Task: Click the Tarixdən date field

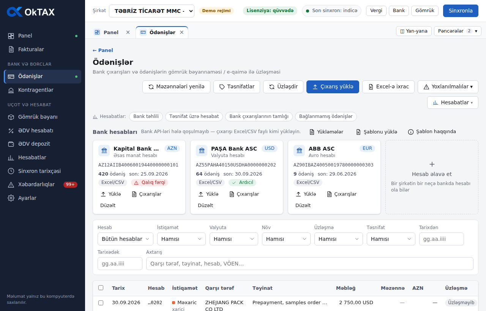Action: click(442, 239)
